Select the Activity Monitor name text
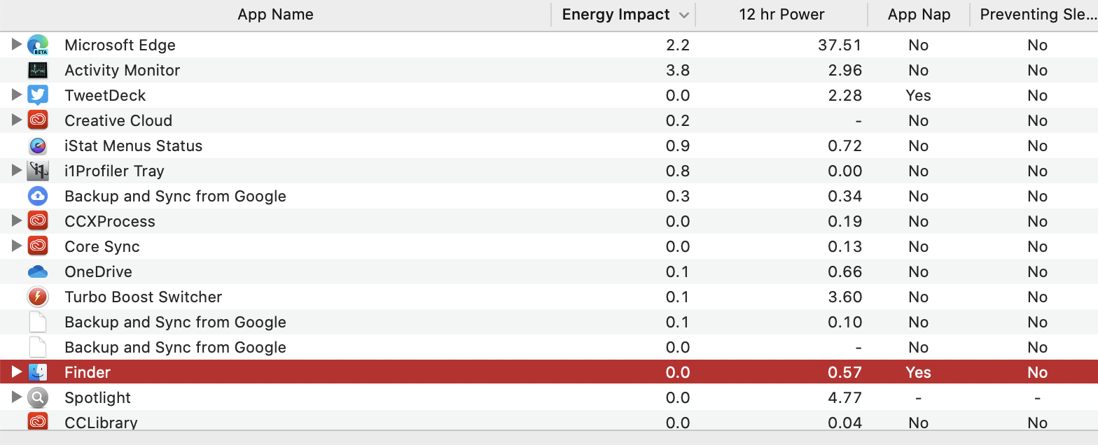 pyautogui.click(x=122, y=71)
